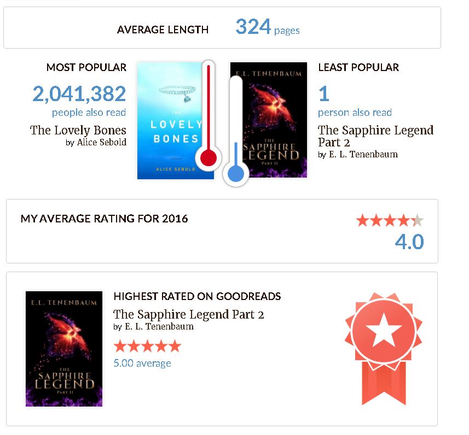Open The Lovely Bones title link
The height and width of the screenshot is (435, 469).
pos(78,130)
